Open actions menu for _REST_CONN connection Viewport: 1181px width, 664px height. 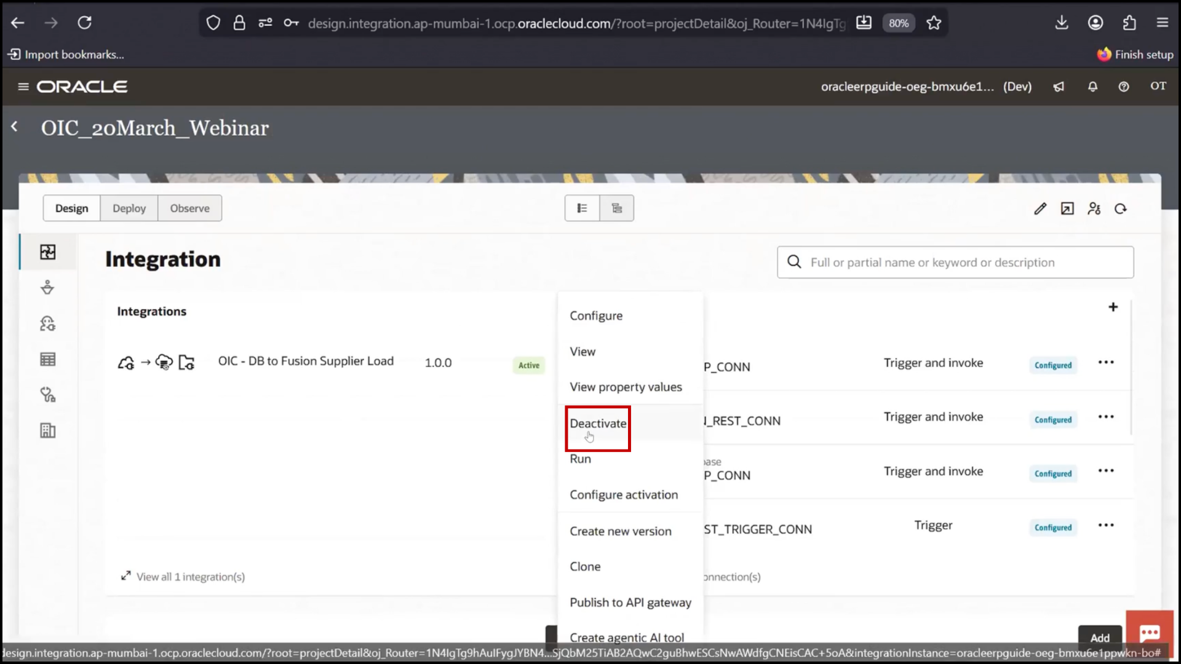(x=1106, y=417)
